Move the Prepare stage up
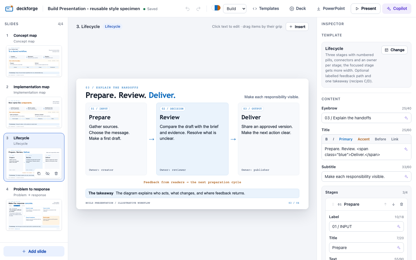Screen dimensions: 416x260 (385, 204)
